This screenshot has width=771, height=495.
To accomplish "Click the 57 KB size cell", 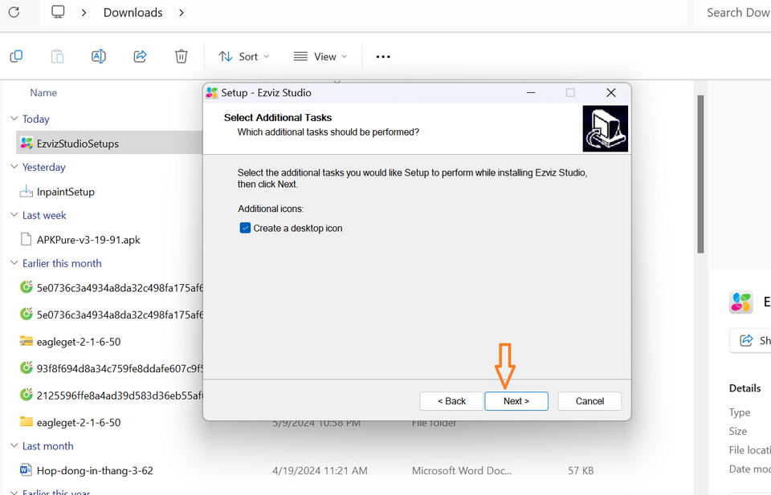I will [x=581, y=470].
